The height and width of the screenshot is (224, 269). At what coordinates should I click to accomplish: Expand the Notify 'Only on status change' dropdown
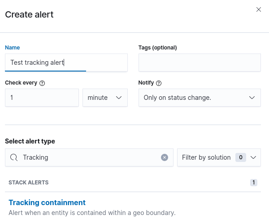[200, 98]
